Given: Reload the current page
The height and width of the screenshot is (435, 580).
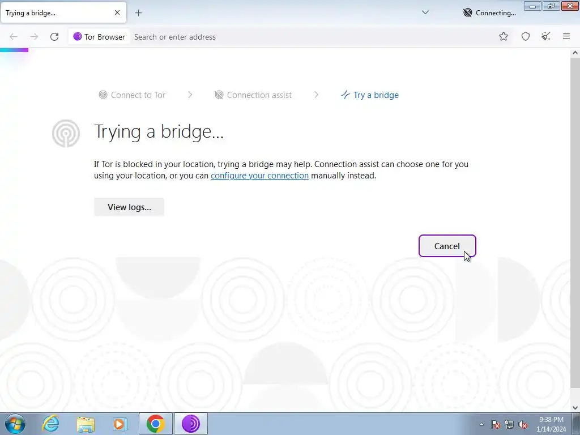Looking at the screenshot, I should pos(54,37).
